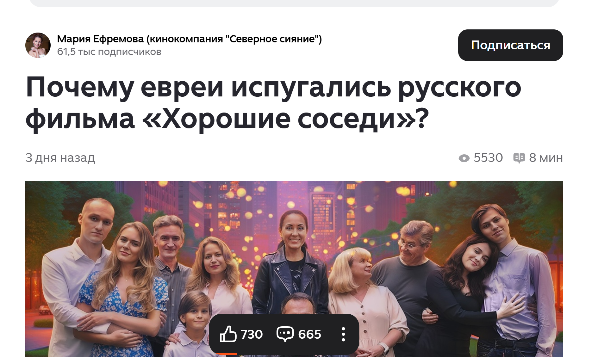Open the Мария Ефремова channel name link
This screenshot has width=598, height=357.
coord(189,39)
